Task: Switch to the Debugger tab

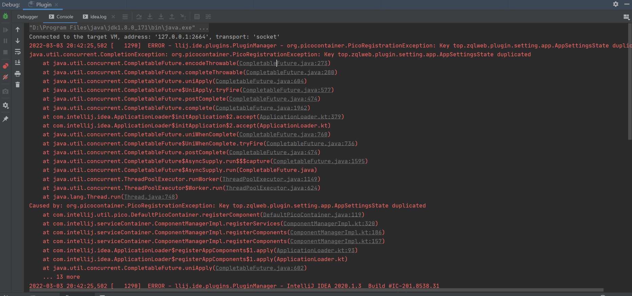Action: pos(28,17)
